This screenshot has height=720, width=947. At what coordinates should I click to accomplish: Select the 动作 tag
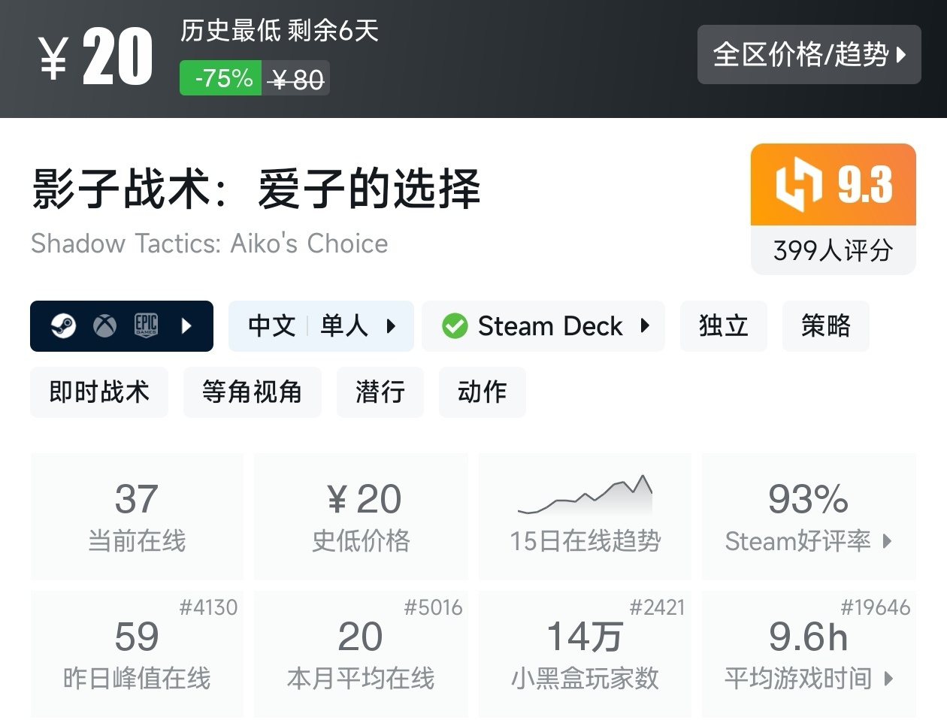click(482, 392)
